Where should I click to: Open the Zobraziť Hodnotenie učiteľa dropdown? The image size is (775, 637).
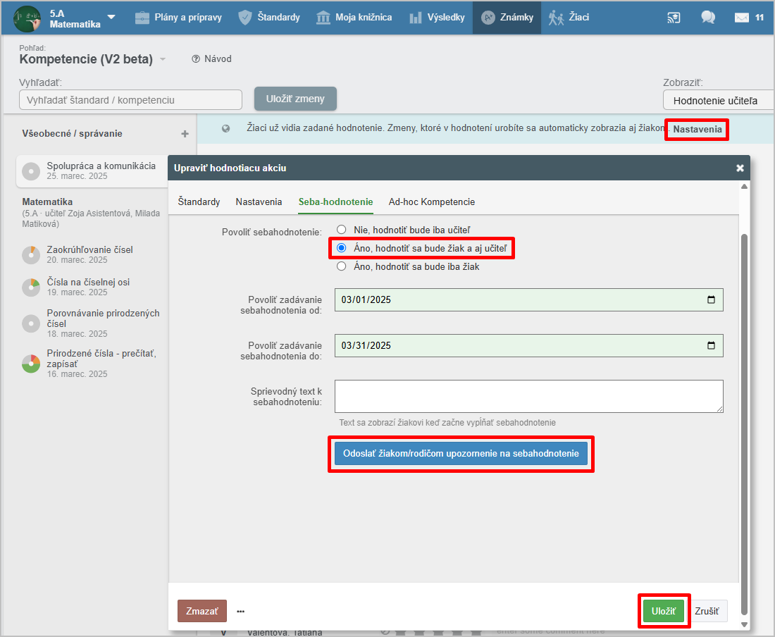click(717, 101)
